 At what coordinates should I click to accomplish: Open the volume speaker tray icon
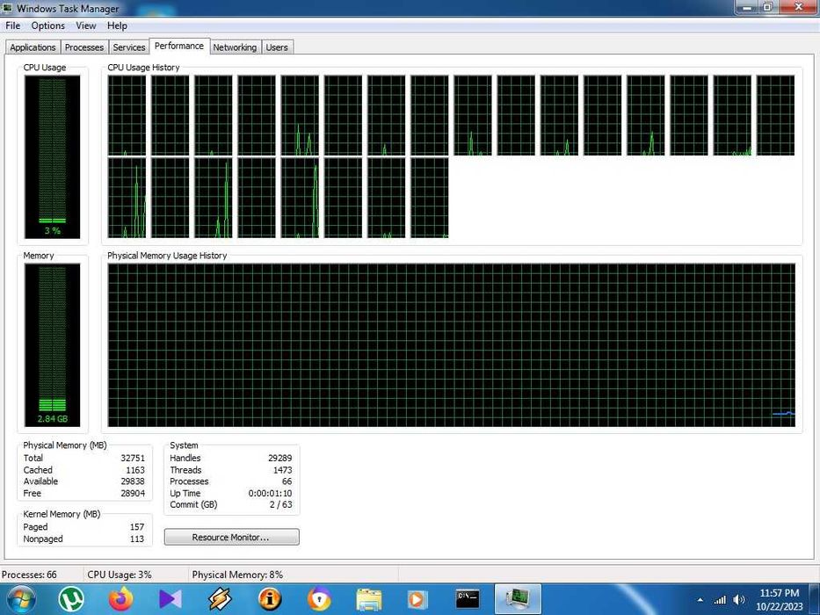point(739,600)
